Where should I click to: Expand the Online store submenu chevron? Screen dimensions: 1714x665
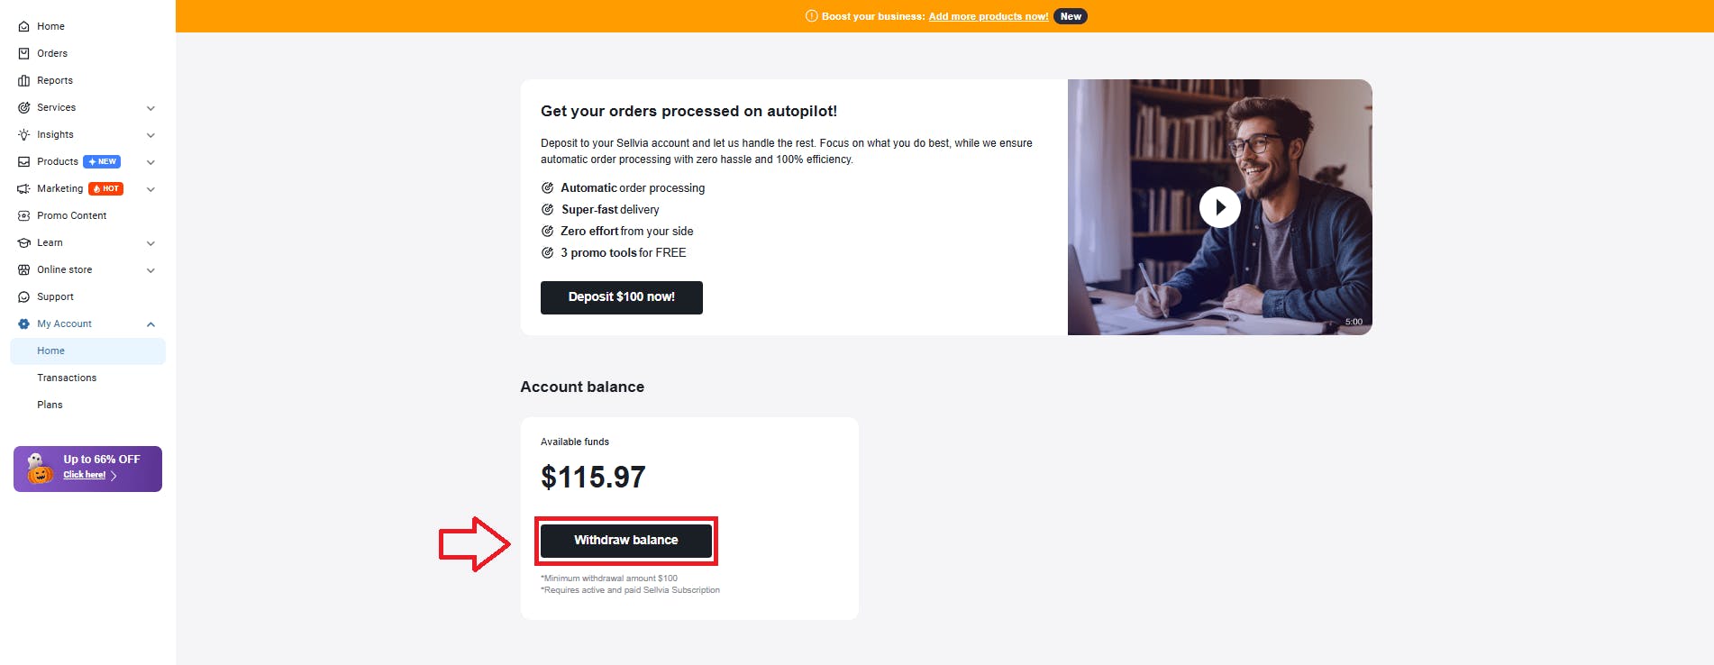150,270
